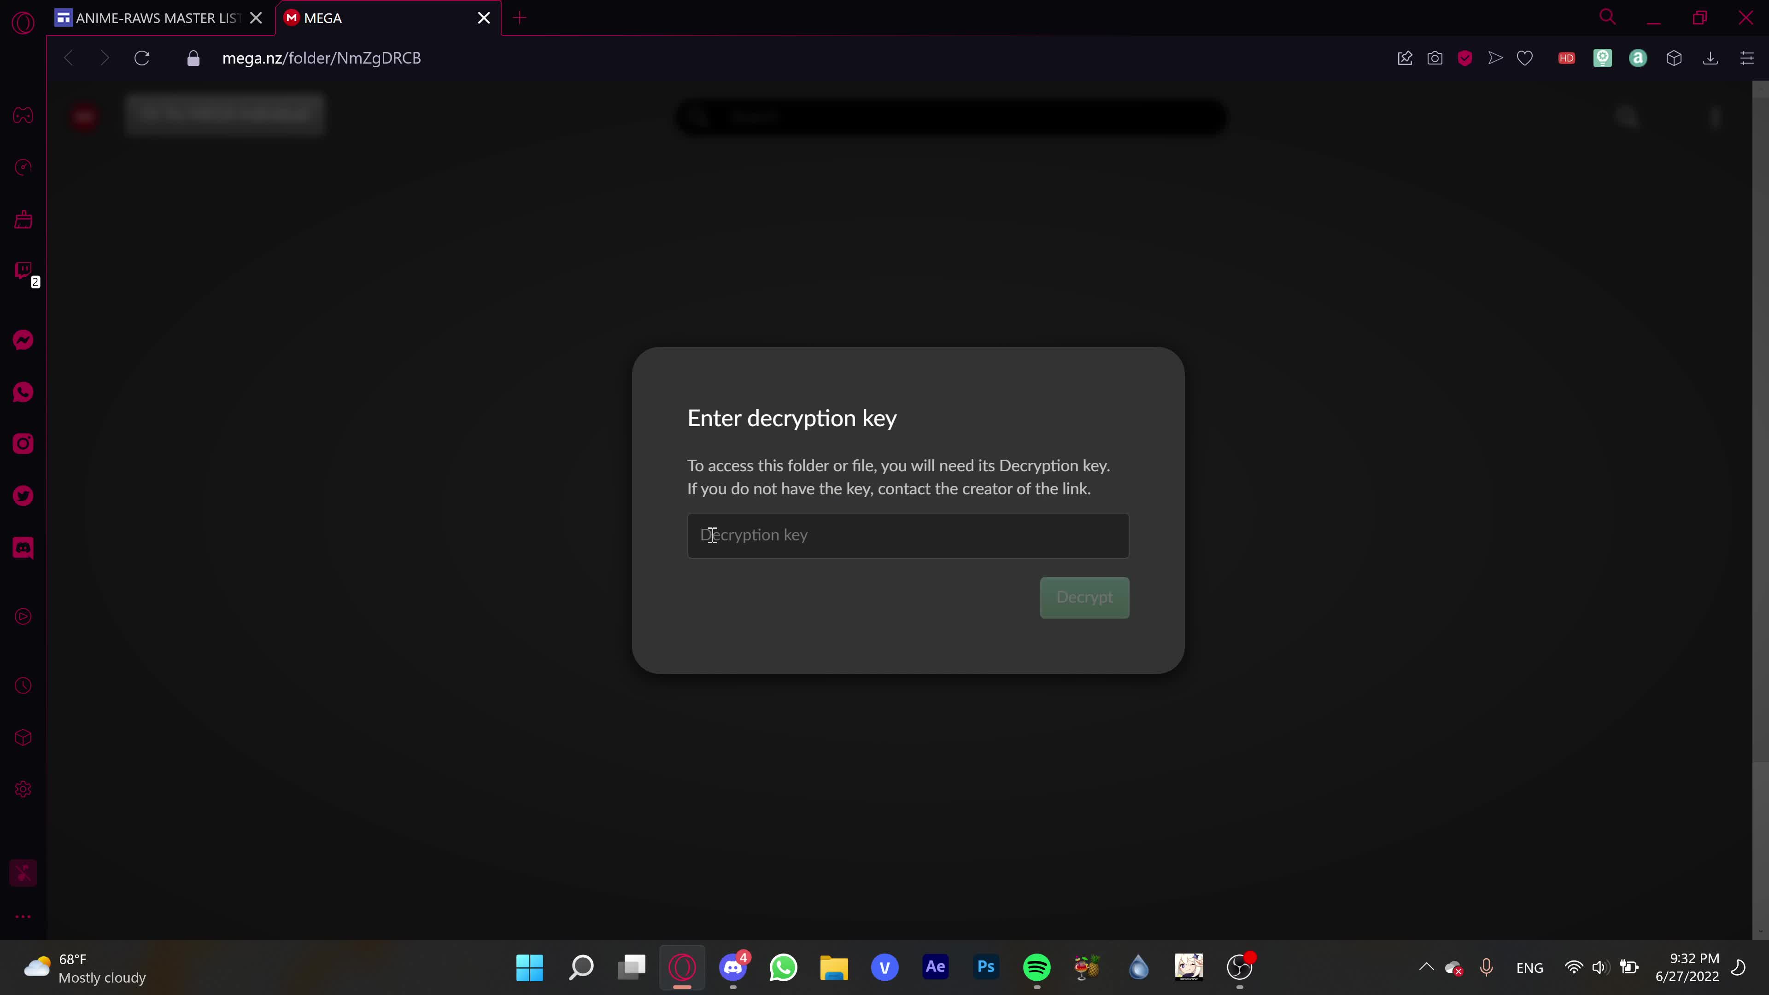
Task: Click the Decrypt button
Action: tap(1084, 597)
